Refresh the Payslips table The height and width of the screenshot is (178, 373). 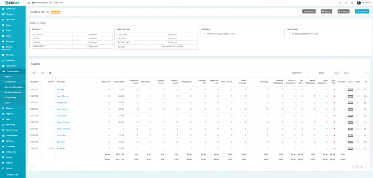(50, 73)
